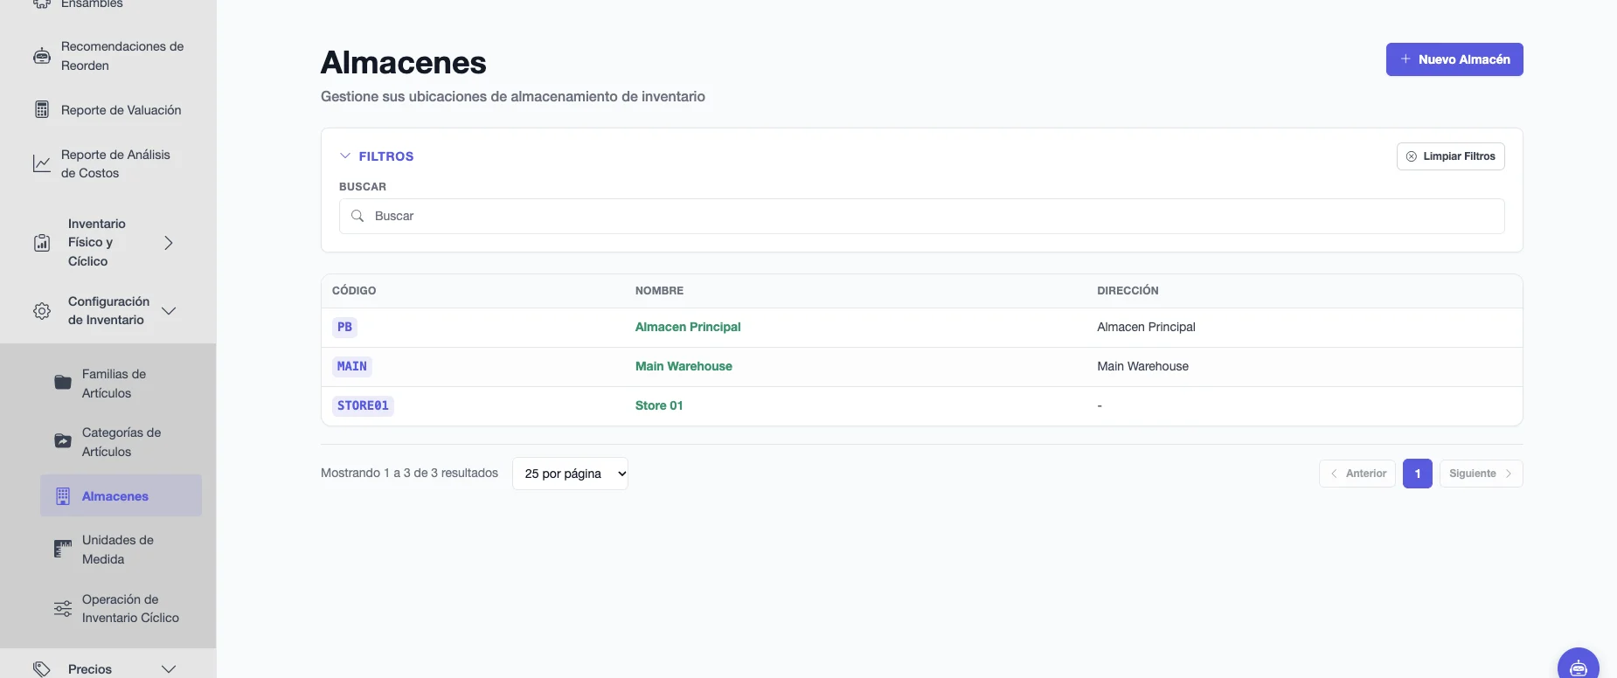
Task: Click the Operación de Inventario Cíclico sliders icon
Action: click(x=63, y=608)
